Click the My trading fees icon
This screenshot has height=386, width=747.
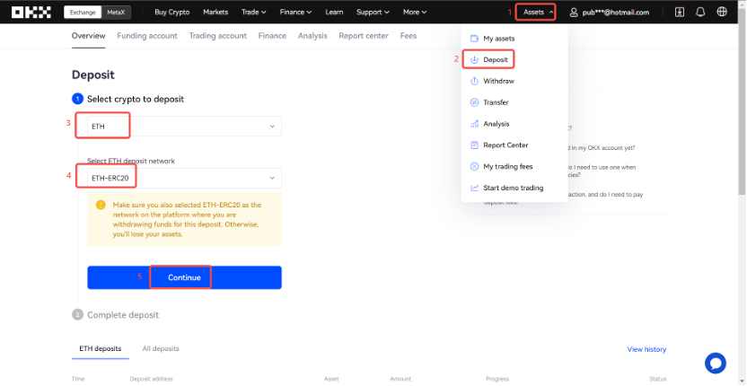tap(474, 166)
